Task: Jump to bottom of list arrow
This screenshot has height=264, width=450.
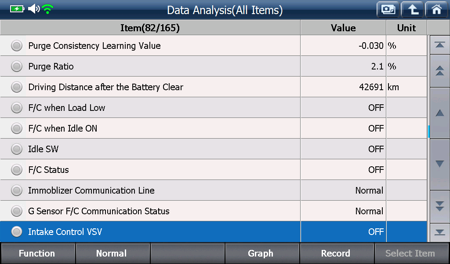Action: click(x=439, y=232)
